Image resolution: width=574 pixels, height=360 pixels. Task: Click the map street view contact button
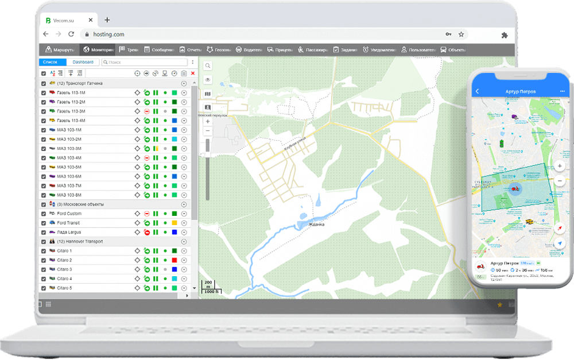(x=208, y=107)
